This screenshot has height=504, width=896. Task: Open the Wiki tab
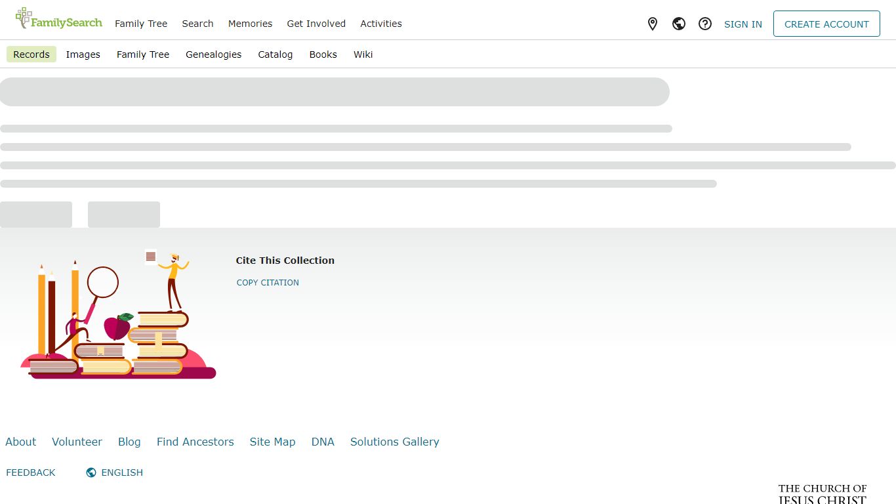[363, 54]
